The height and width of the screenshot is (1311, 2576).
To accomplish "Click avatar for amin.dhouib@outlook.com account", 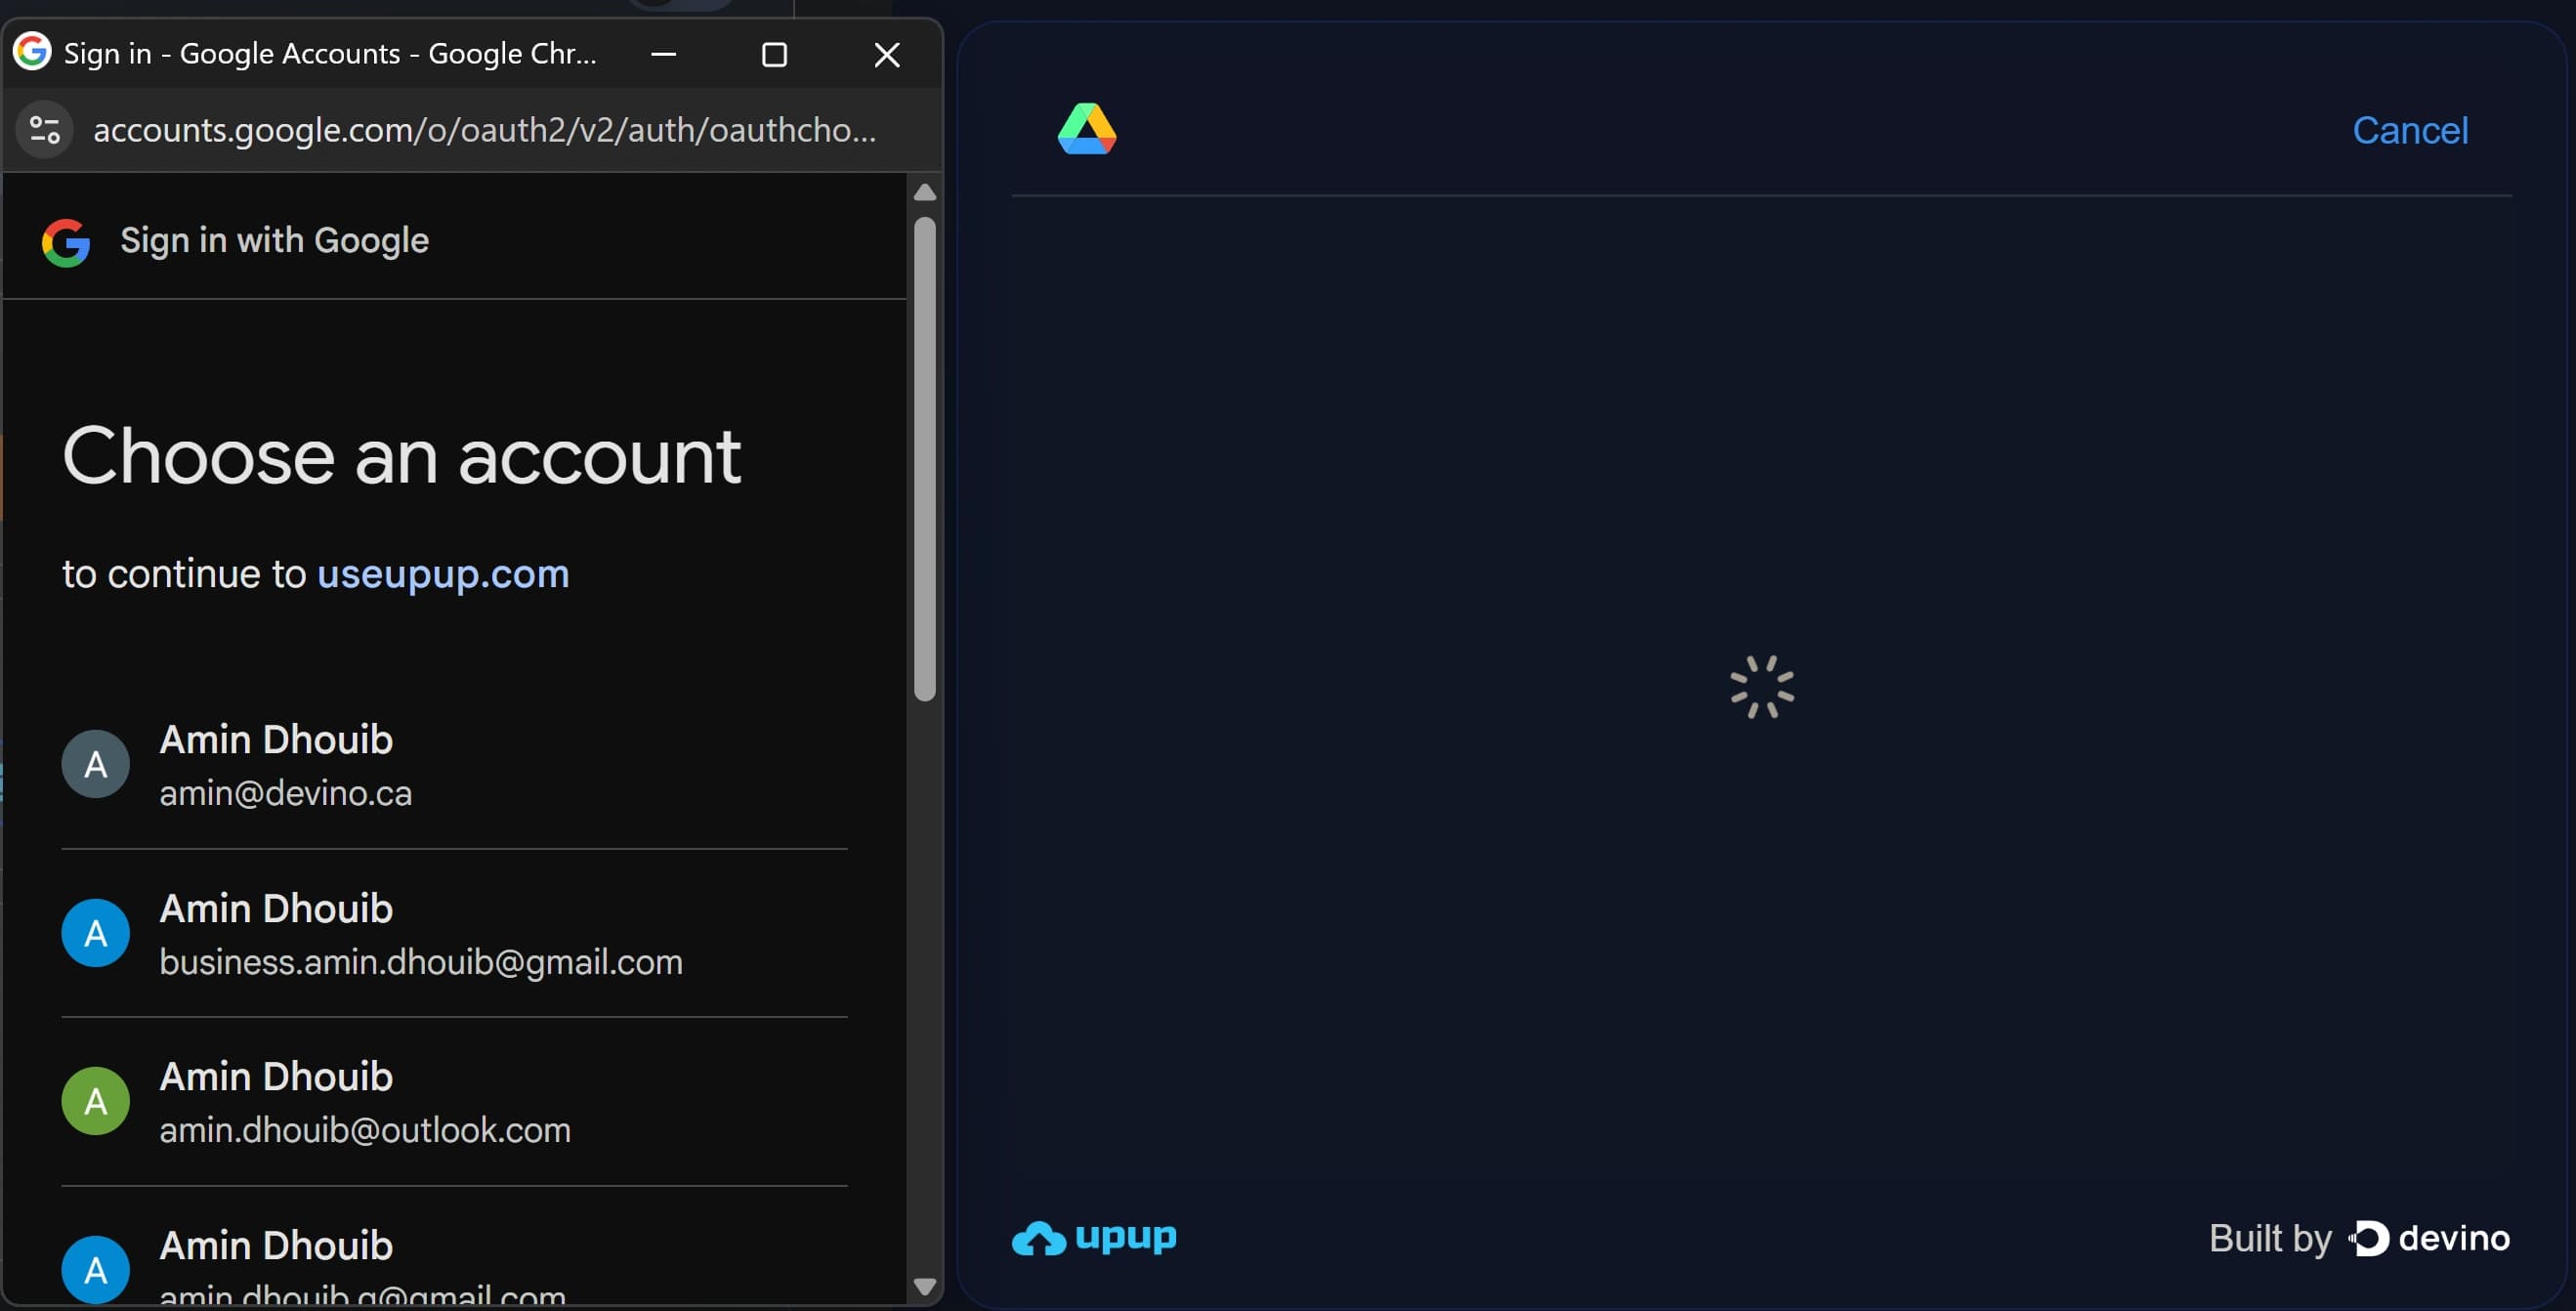I will click(95, 1101).
